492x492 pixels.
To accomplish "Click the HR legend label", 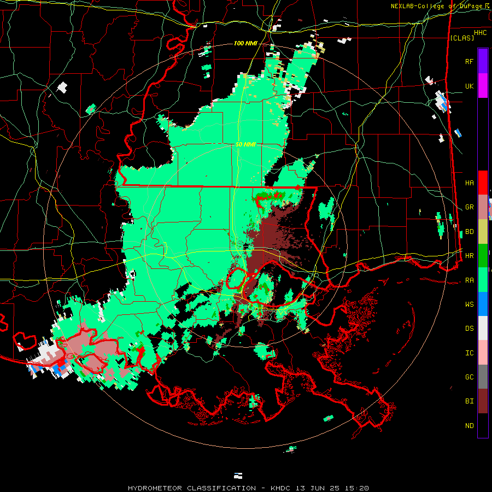I will click(469, 256).
